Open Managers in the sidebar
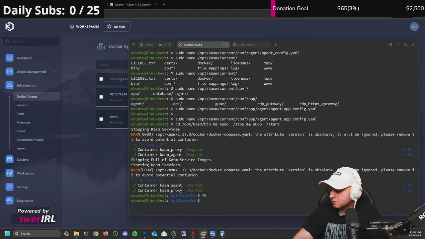Viewport: 425px width, 239px height. point(24,122)
